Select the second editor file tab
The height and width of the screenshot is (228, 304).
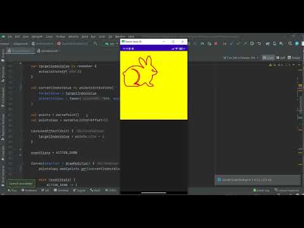coord(47,51)
